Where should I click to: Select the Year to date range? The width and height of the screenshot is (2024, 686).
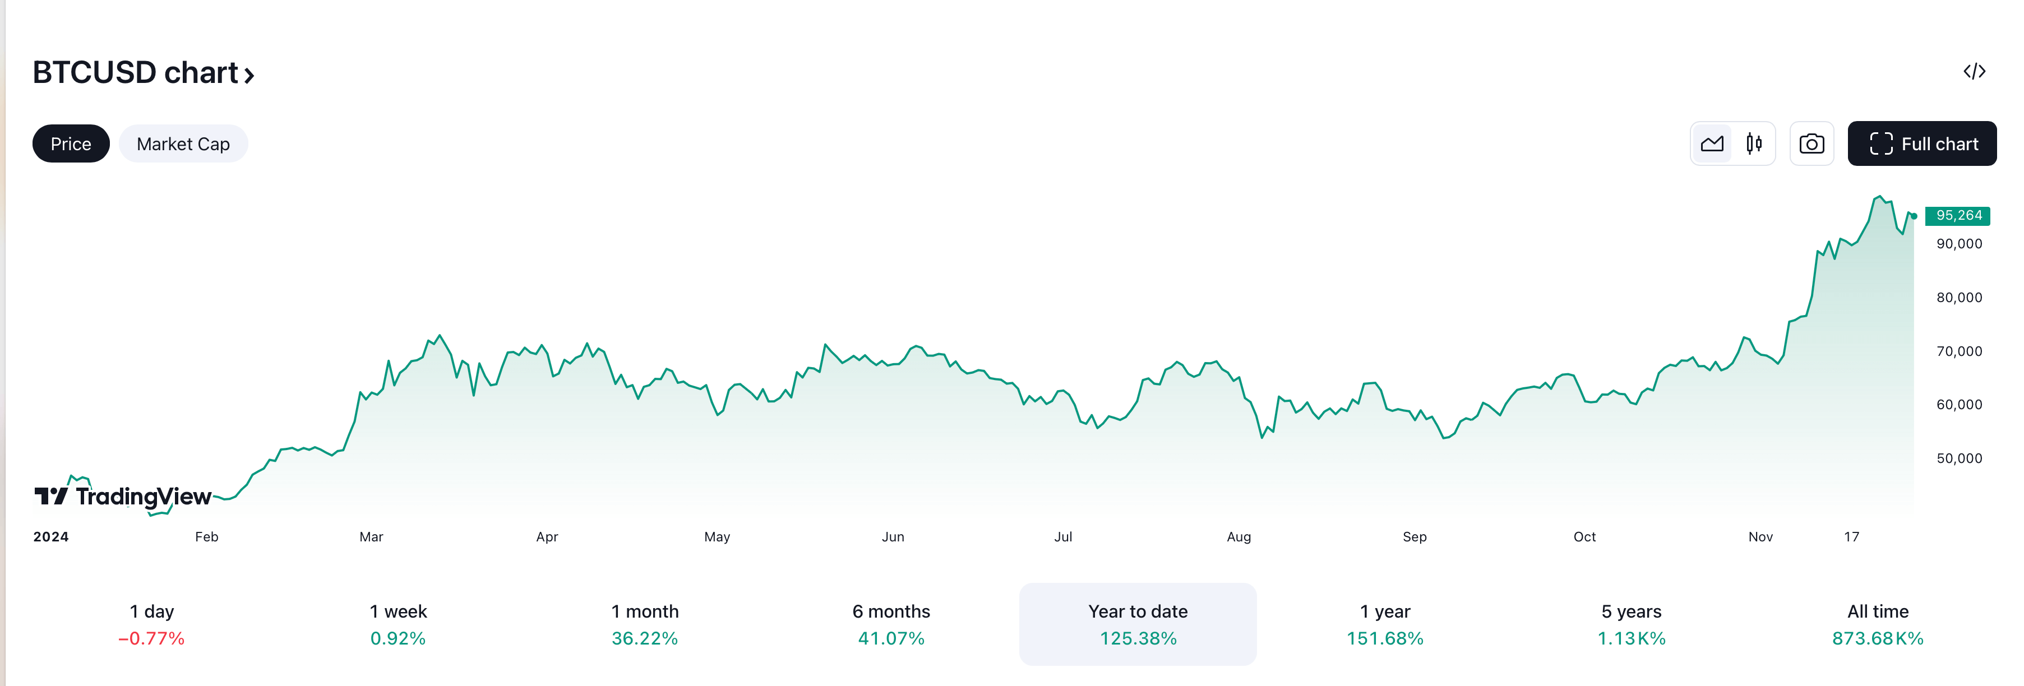[x=1138, y=625]
